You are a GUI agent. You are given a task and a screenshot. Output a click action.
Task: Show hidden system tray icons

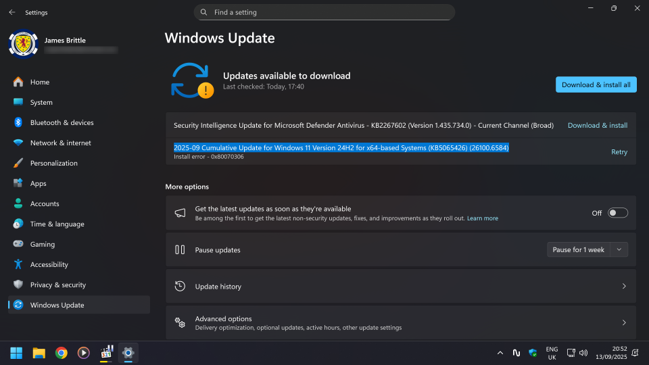pos(500,353)
